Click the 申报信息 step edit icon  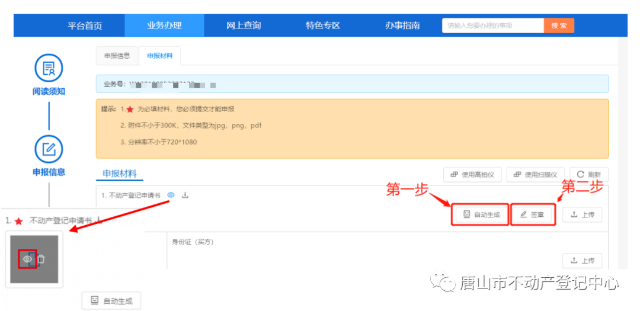tap(49, 149)
